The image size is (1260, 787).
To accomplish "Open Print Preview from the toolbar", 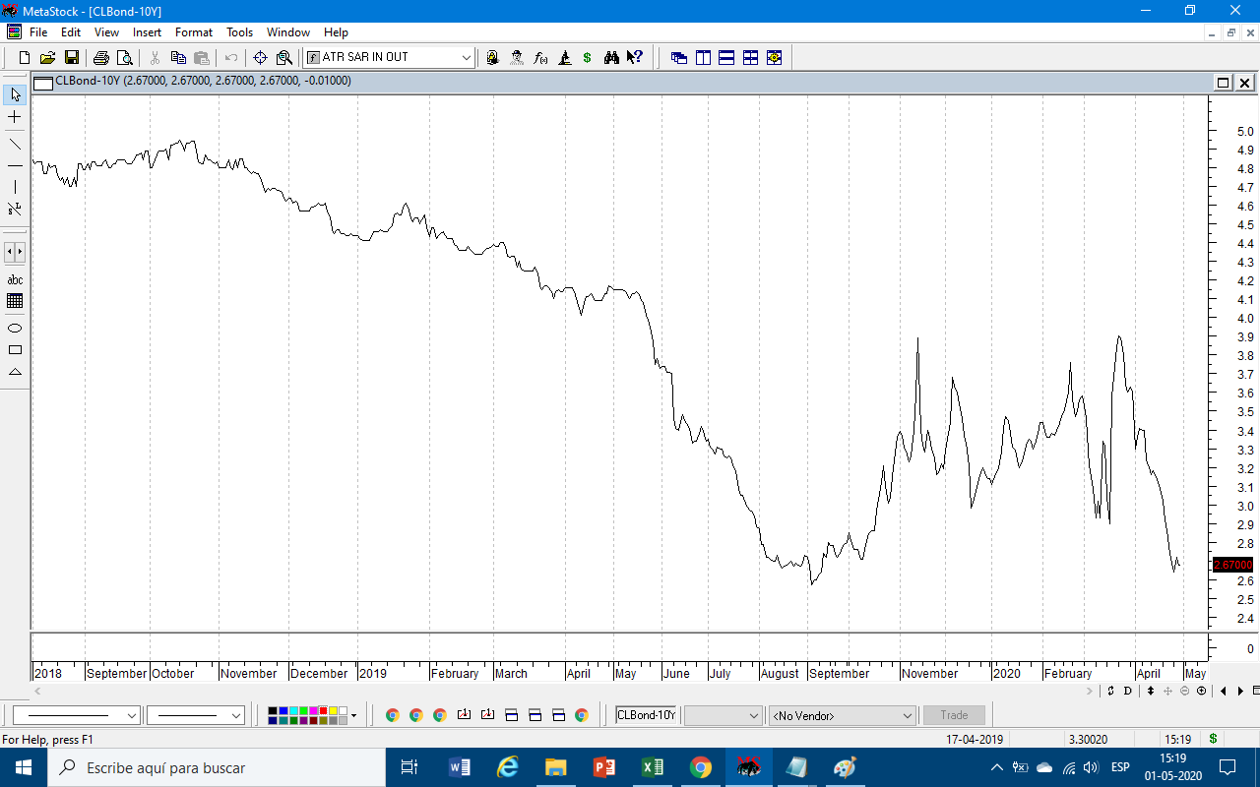I will 124,58.
